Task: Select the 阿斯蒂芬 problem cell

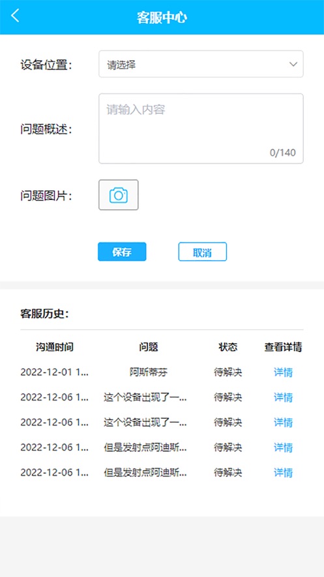Action: point(148,372)
